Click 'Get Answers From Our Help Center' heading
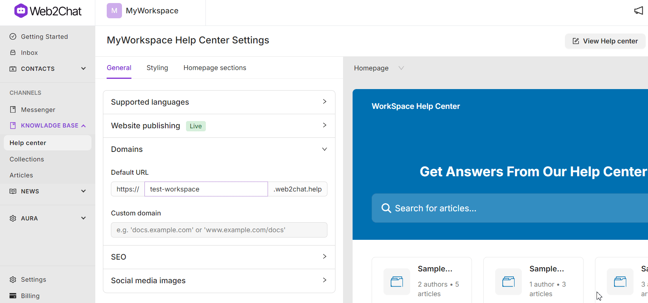Screen dimensions: 648x303 [x=533, y=172]
